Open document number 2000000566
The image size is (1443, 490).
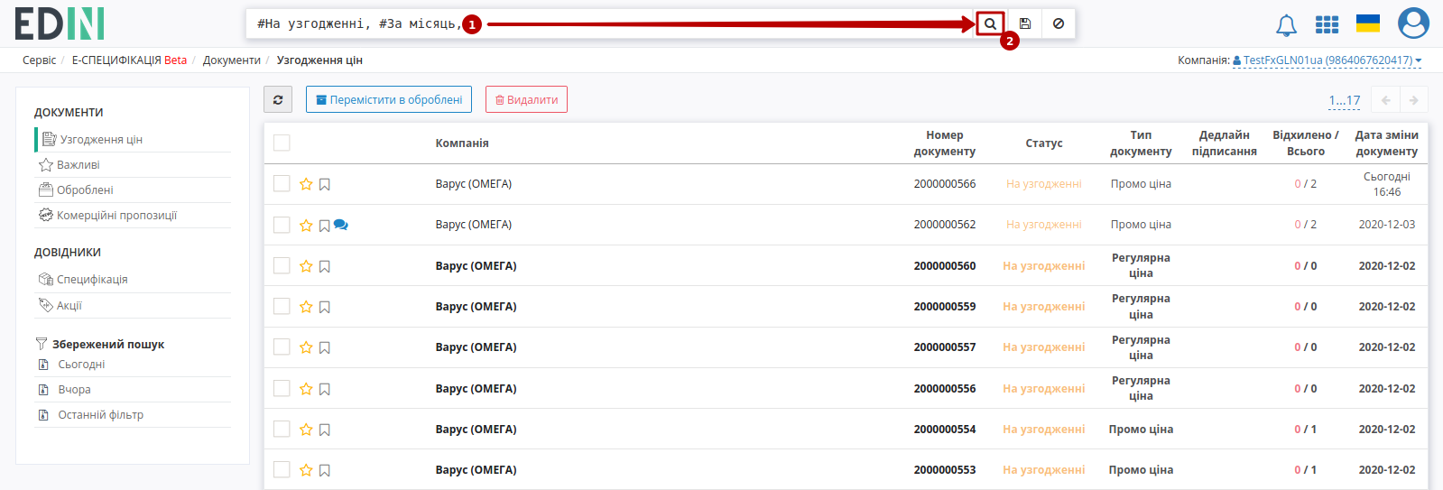click(944, 184)
